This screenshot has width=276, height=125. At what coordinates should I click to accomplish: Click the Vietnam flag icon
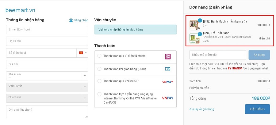(81, 53)
